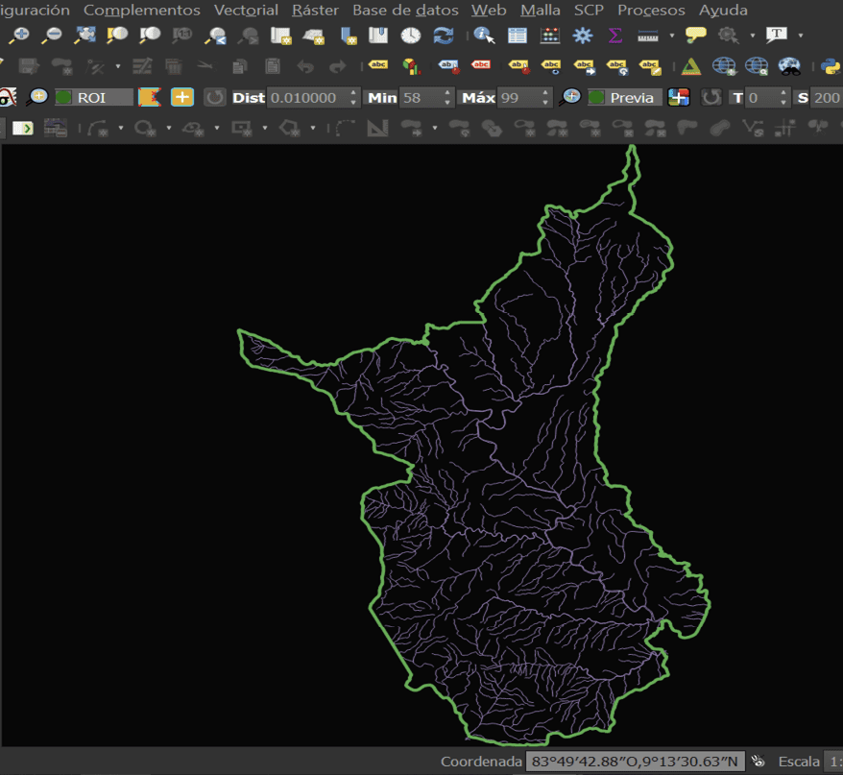This screenshot has width=843, height=775.
Task: Expand the measure tool dropdown arrow
Action: (671, 36)
